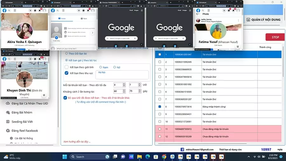The image size is (286, 161).
Task: Click Facebook logo in Khuyen Dinh Thi window
Action: pos(4,59)
